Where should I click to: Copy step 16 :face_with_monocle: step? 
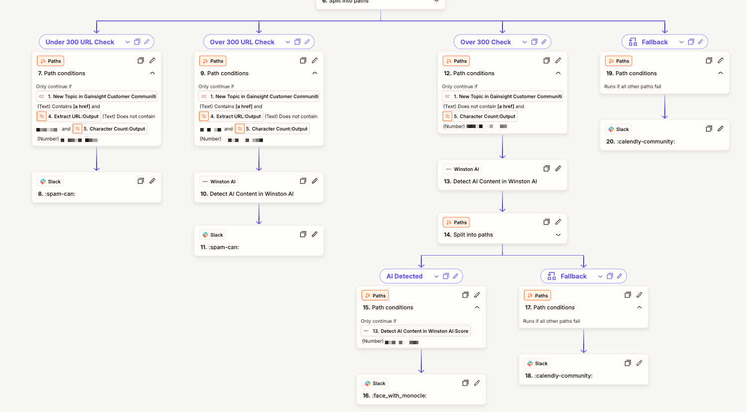tap(465, 383)
